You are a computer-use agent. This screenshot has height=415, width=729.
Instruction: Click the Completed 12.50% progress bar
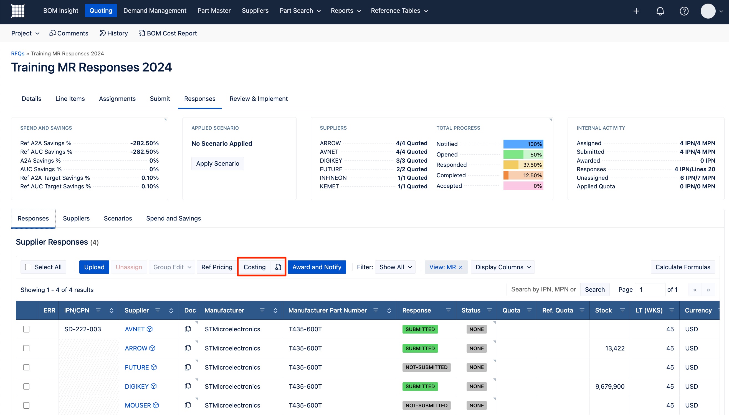click(x=523, y=175)
